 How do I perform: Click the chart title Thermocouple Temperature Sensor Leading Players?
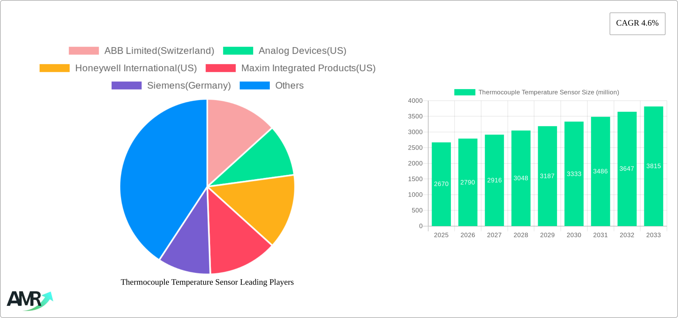(x=207, y=282)
